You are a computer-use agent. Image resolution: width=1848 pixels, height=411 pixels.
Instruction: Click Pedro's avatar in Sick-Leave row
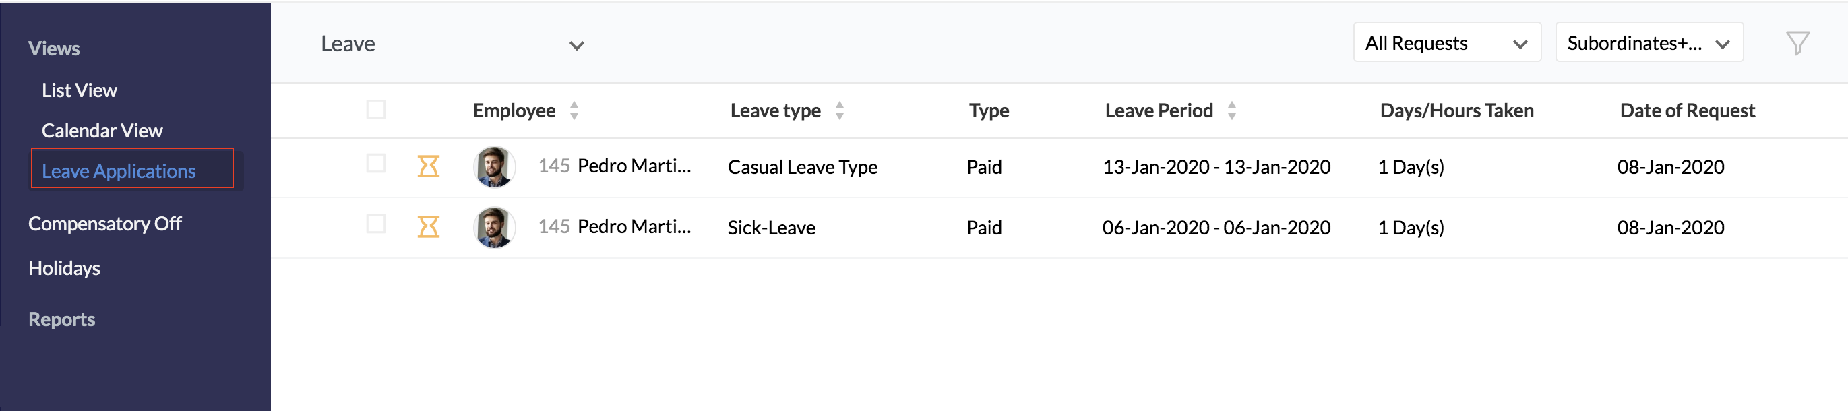click(494, 227)
